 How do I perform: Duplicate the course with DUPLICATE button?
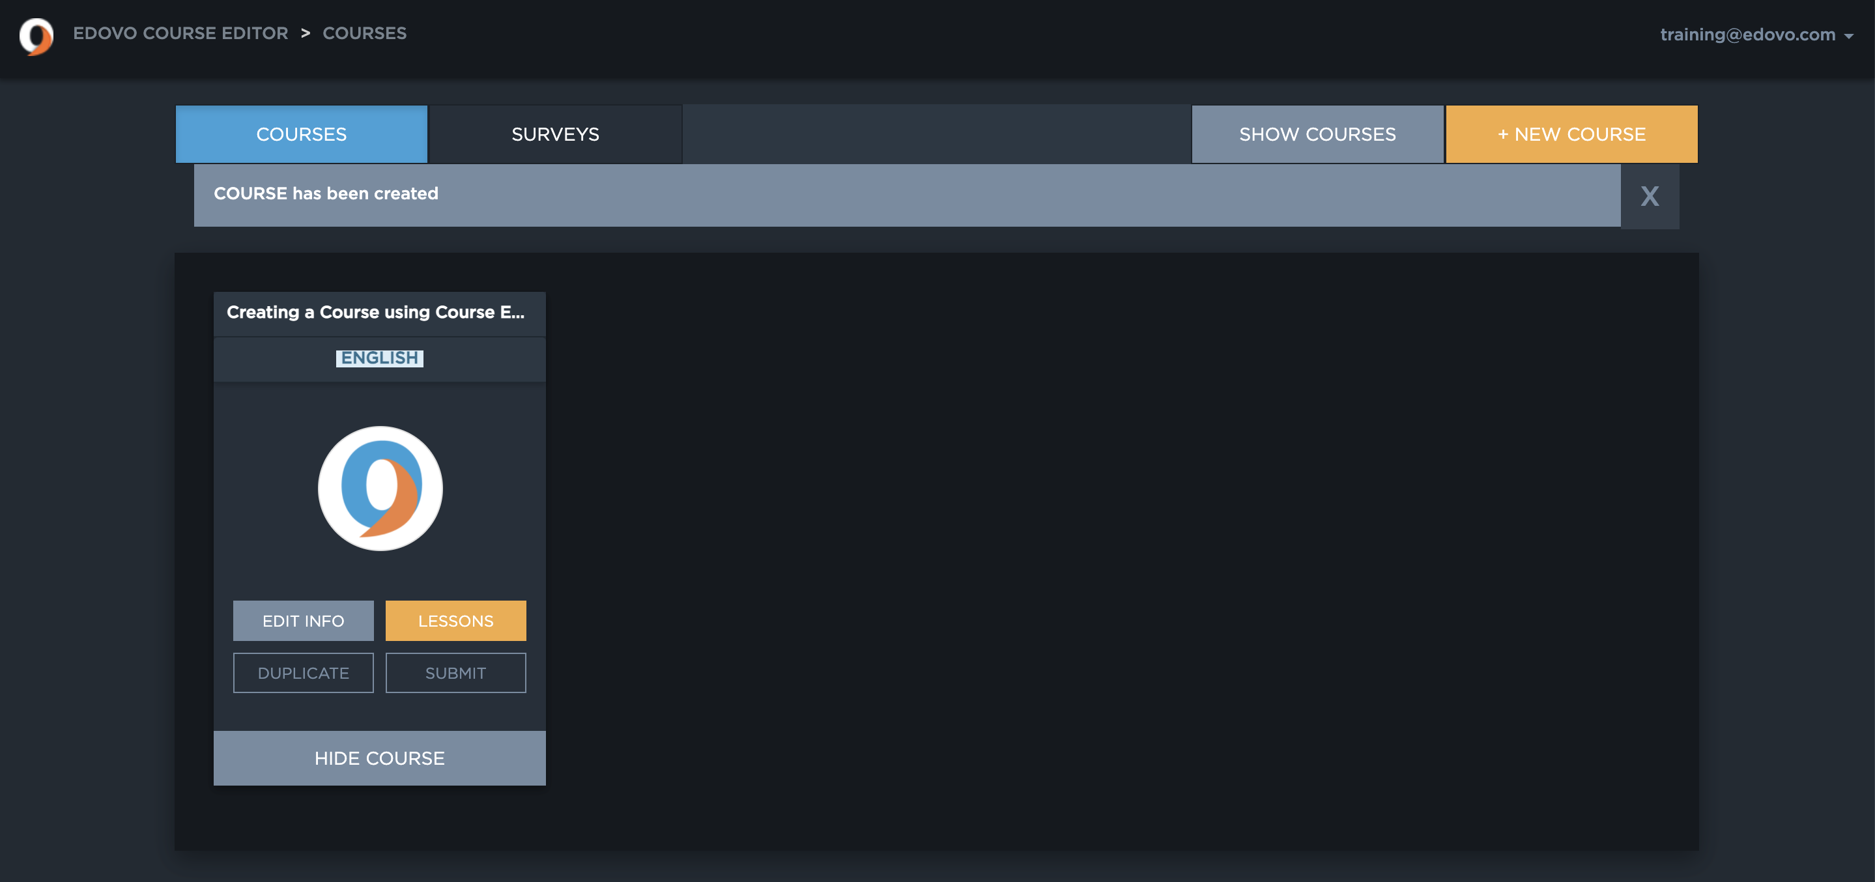pyautogui.click(x=304, y=673)
